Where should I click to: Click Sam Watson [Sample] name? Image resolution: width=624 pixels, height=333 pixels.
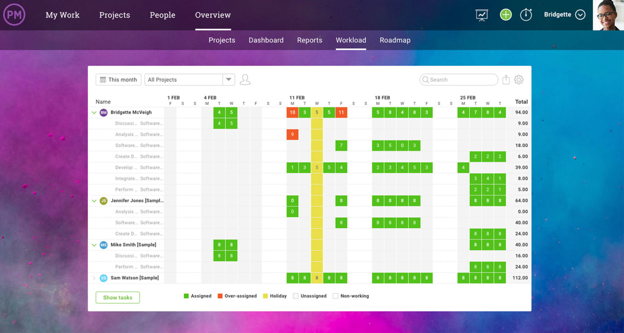[135, 278]
